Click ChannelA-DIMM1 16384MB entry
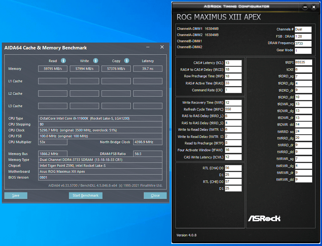Viewport: 322px width, 246px height. pos(198,29)
